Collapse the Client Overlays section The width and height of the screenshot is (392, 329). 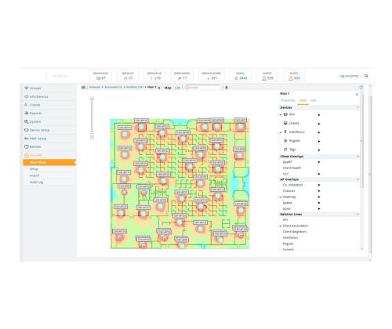tap(358, 157)
